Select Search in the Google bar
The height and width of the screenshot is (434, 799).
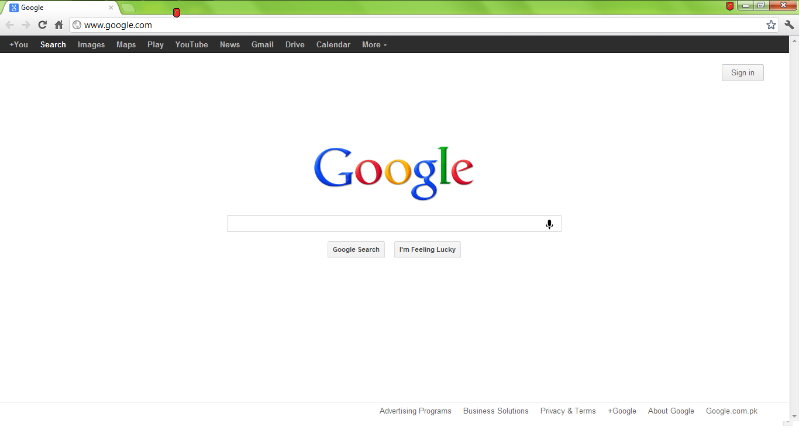tap(53, 44)
